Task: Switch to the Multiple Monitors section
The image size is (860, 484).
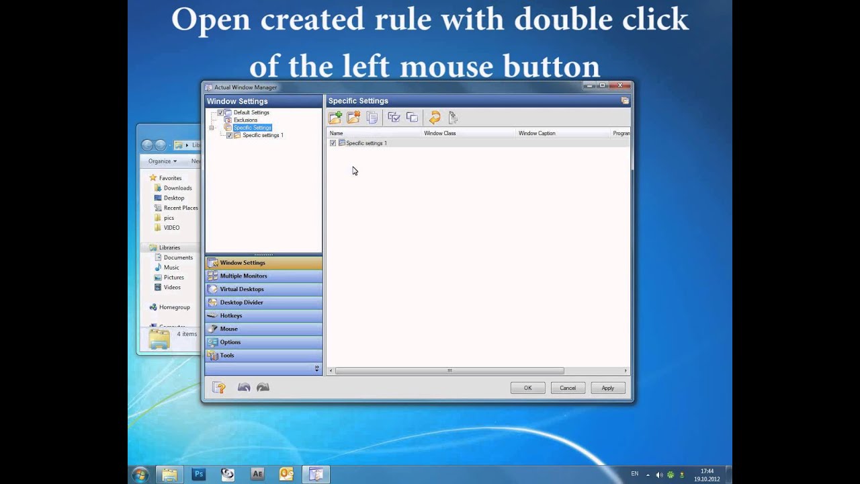Action: pyautogui.click(x=263, y=276)
